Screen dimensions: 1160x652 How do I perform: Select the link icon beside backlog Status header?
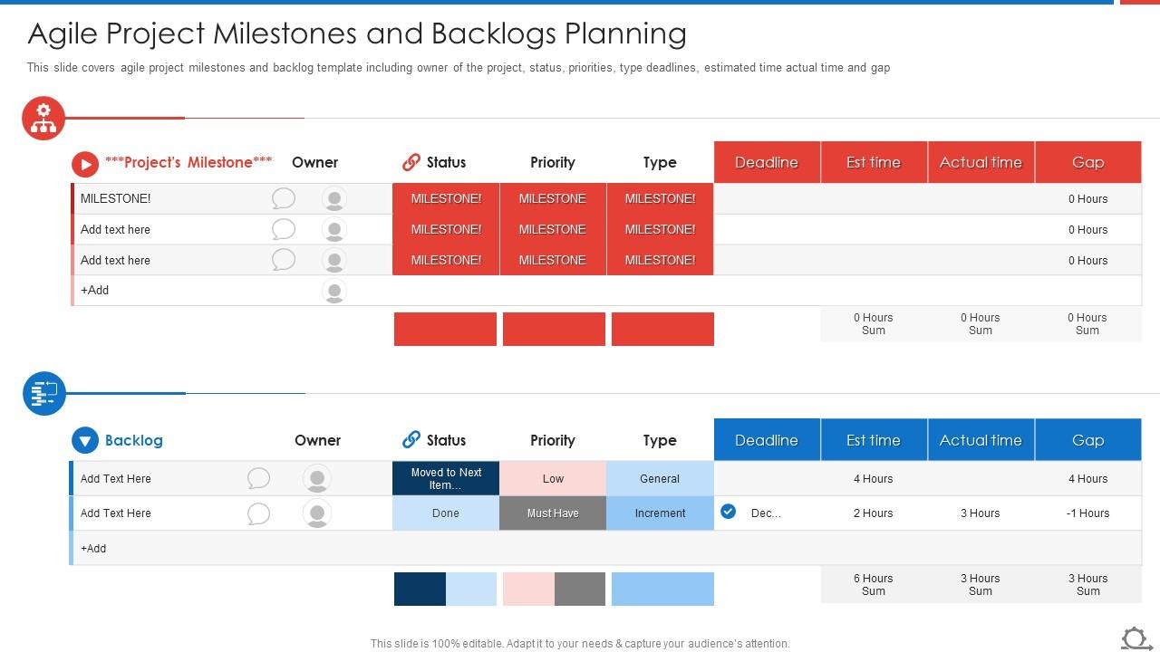(x=409, y=440)
